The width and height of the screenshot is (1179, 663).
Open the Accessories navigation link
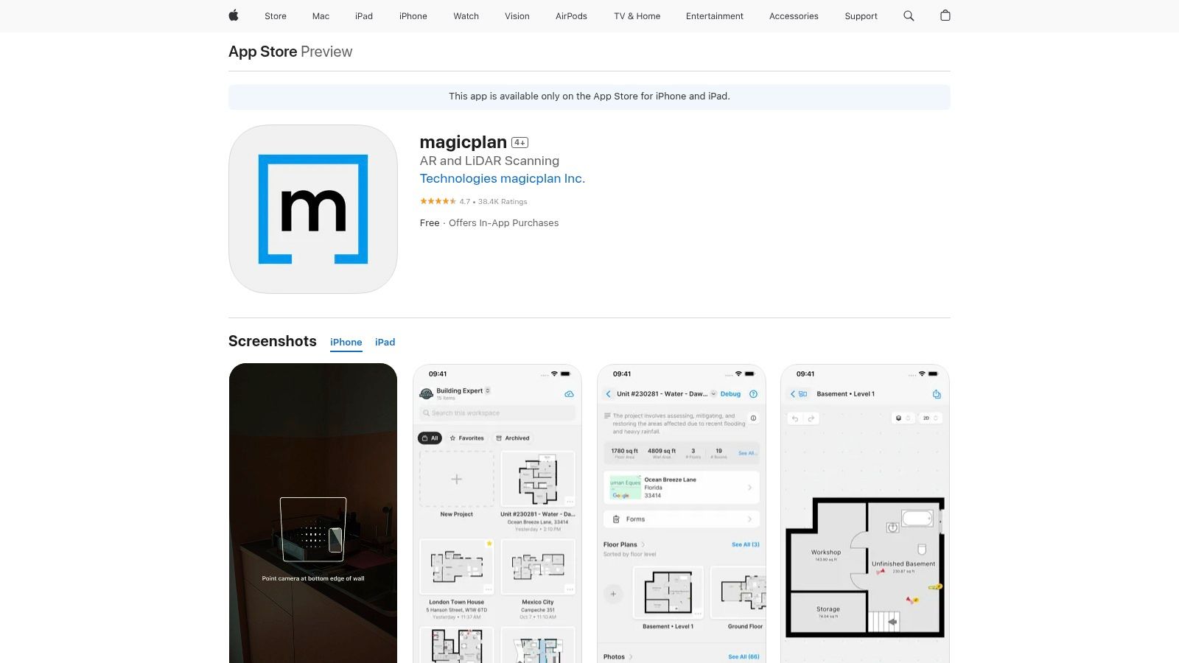(x=794, y=15)
